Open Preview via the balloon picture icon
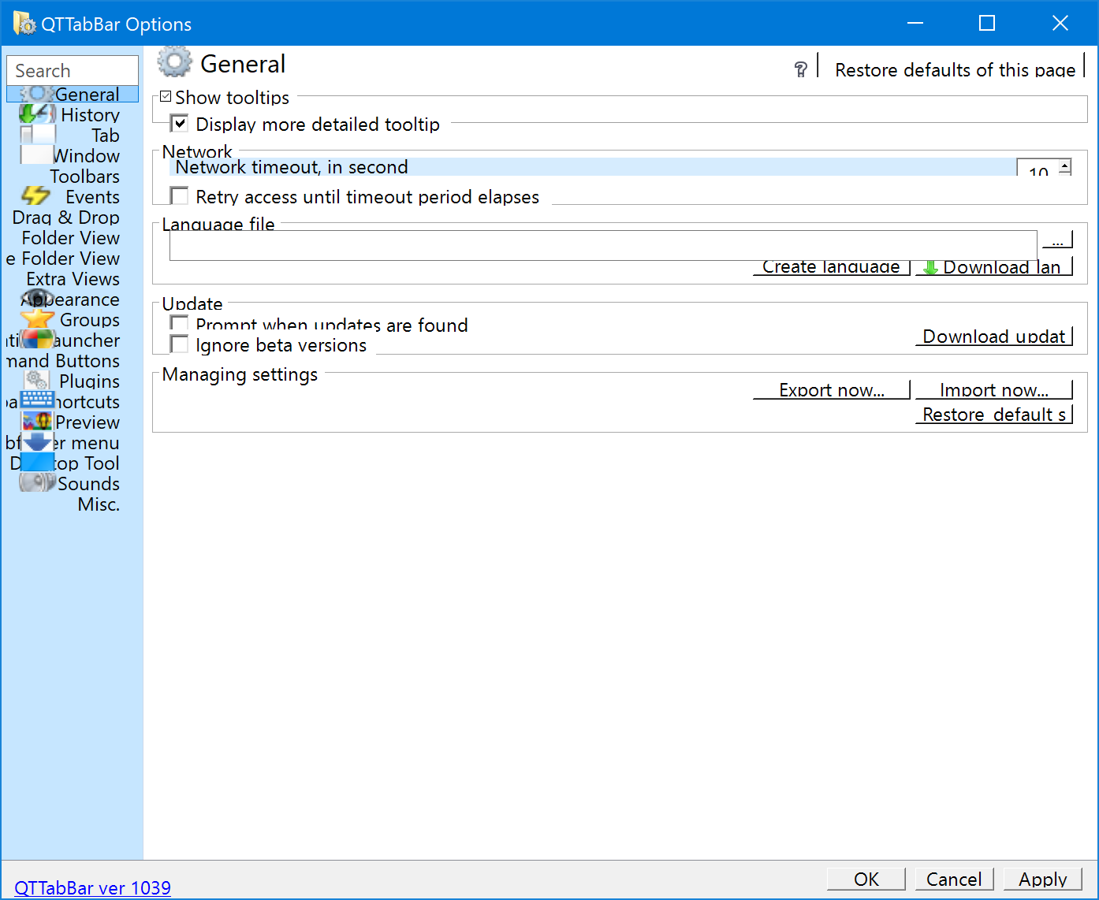The image size is (1099, 900). pos(37,422)
